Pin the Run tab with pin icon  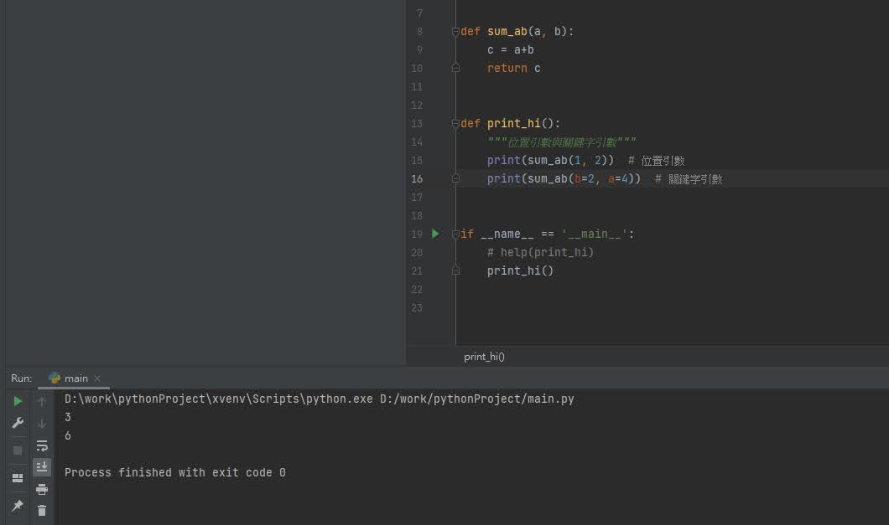point(18,506)
